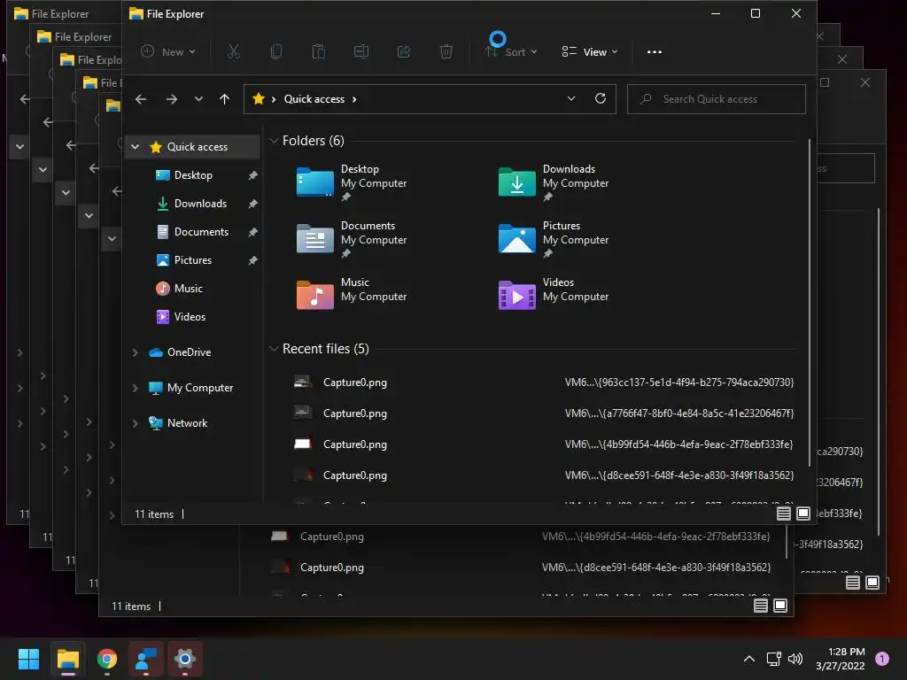Refresh the Quick access view
The width and height of the screenshot is (907, 680).
pyautogui.click(x=601, y=99)
